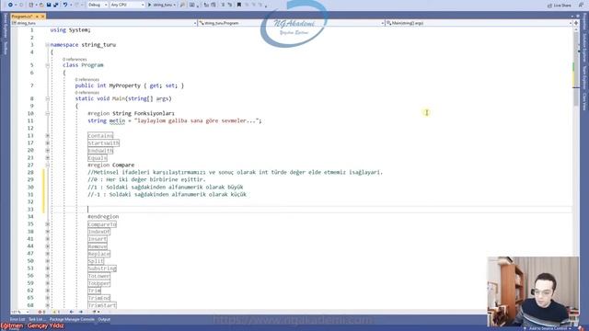Open the Task List tab
Viewport: 589px width, 331px height.
click(37, 319)
